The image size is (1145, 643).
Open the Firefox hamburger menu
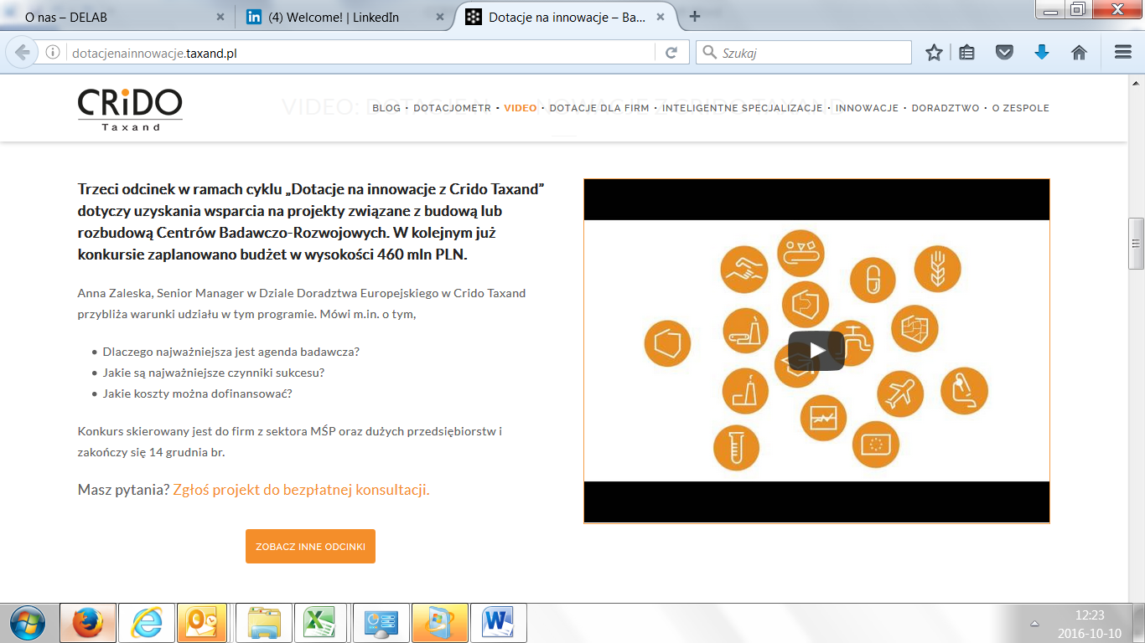click(1123, 53)
